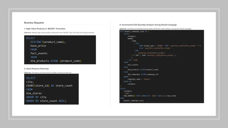Click "dim_campaigns USING(campaign_id)" line
The width and height of the screenshot is (228, 128).
tap(143, 74)
